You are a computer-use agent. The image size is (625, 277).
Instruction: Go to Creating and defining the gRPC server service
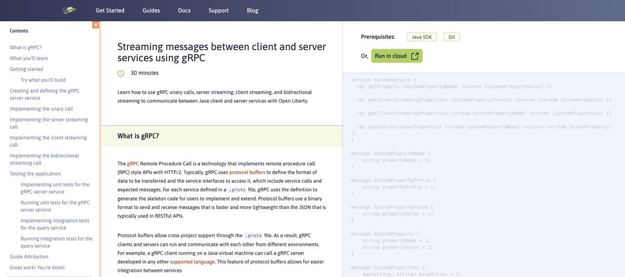pyautogui.click(x=45, y=94)
